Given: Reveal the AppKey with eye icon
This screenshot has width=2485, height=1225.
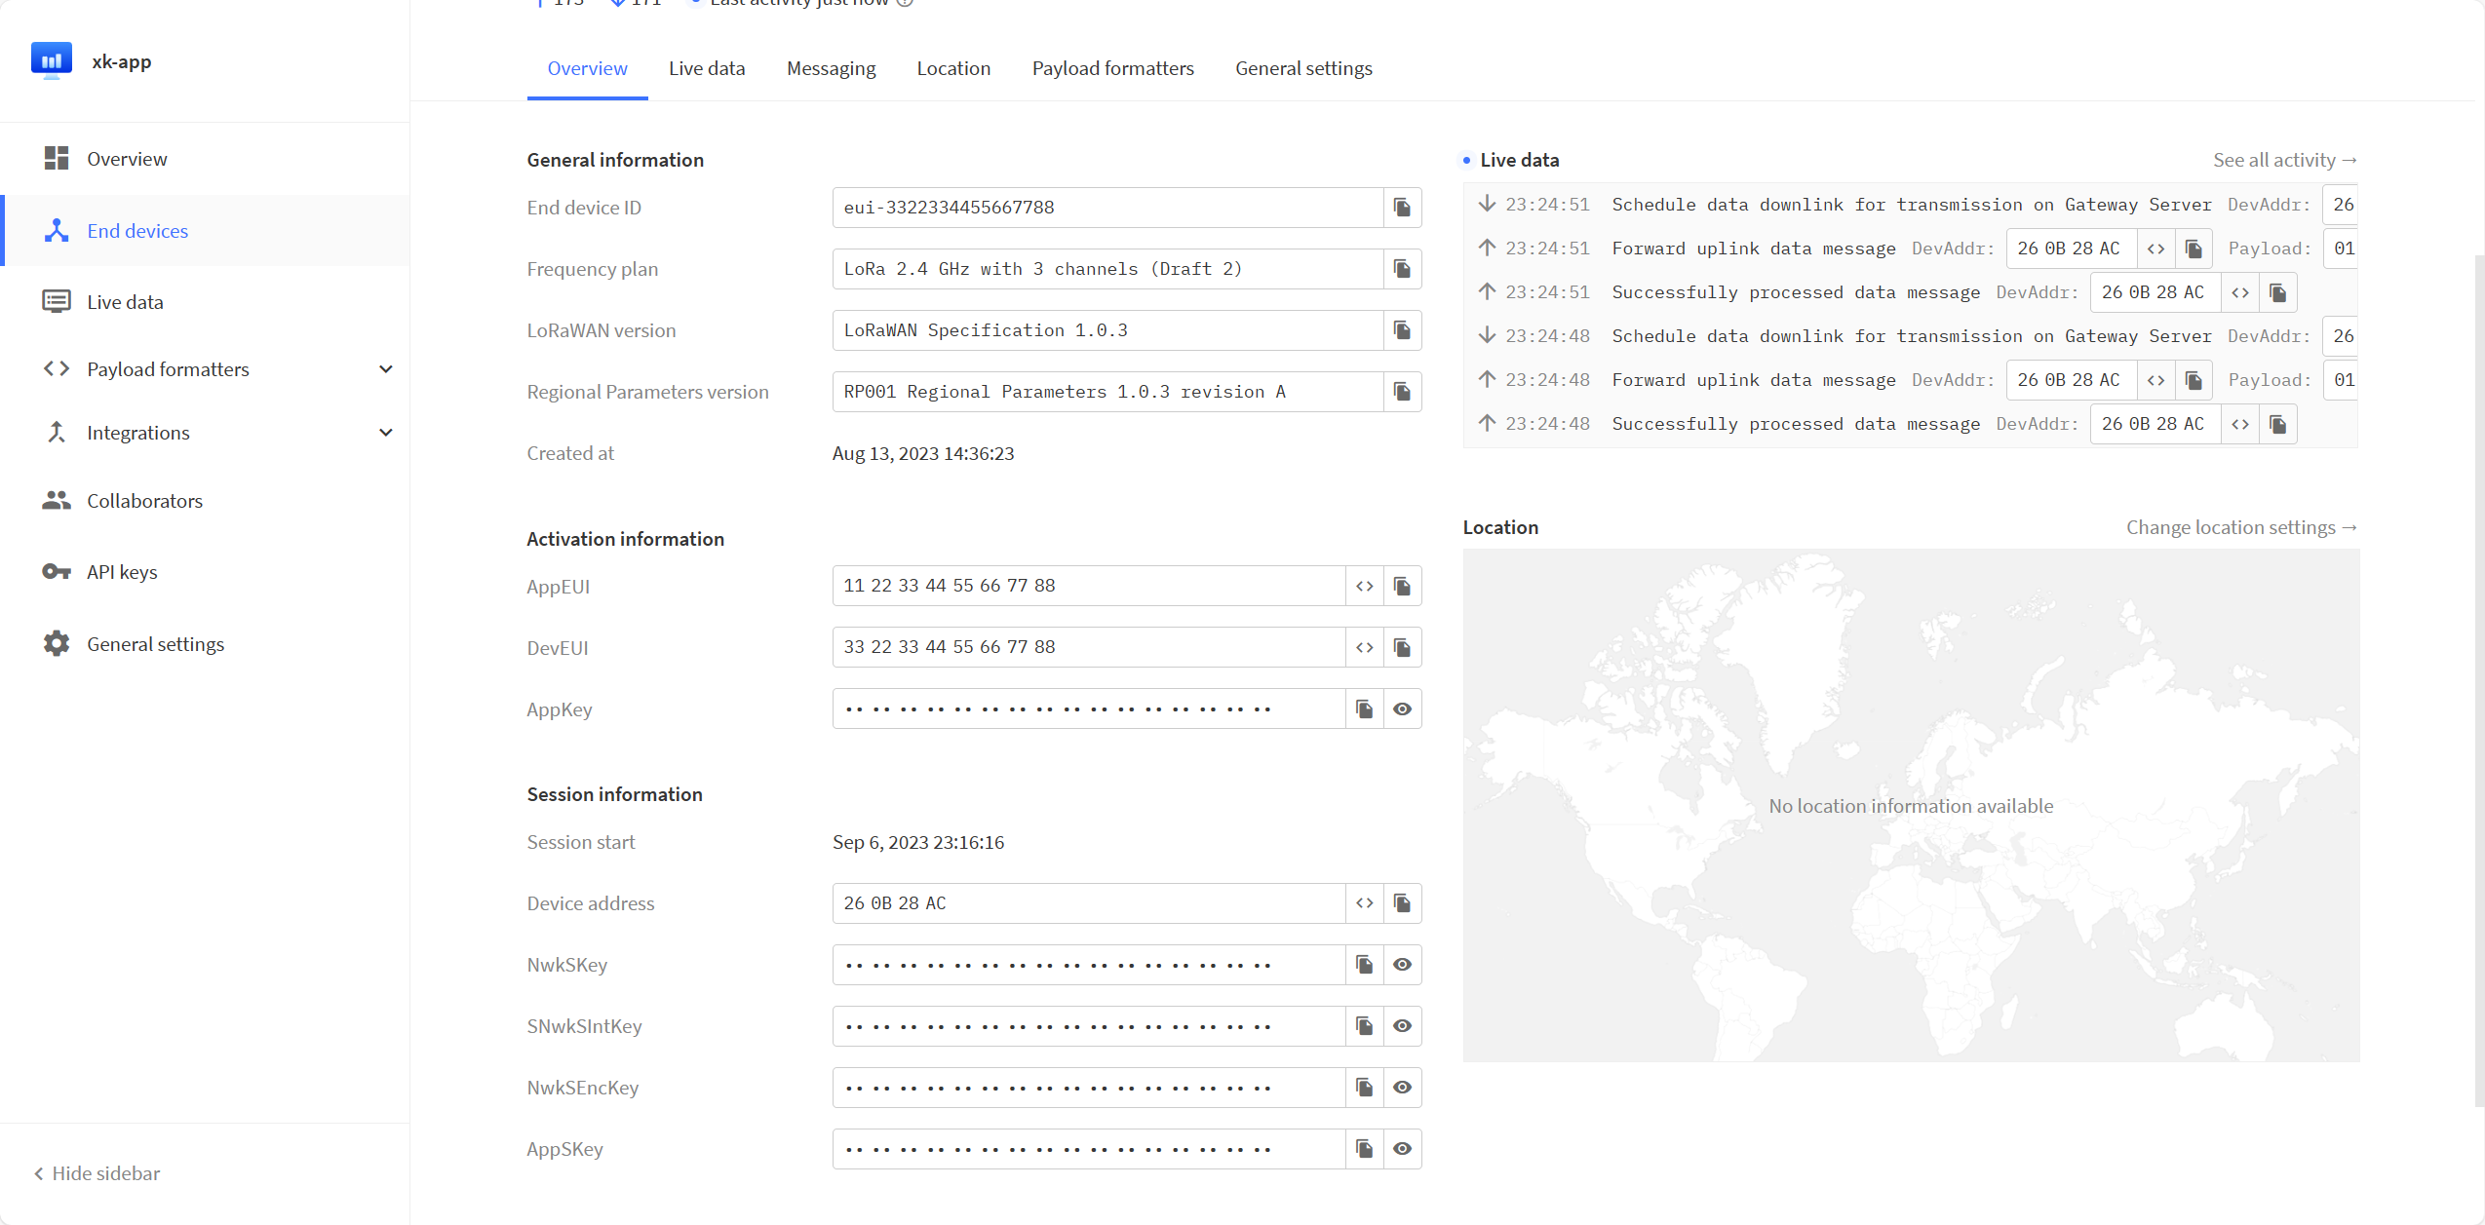Looking at the screenshot, I should tap(1402, 708).
